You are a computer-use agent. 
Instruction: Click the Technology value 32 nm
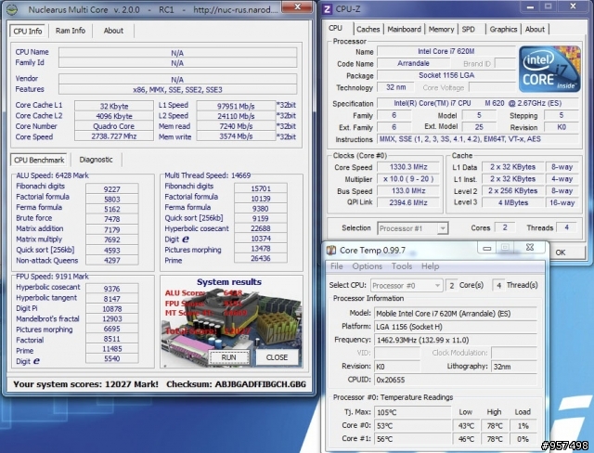click(396, 87)
